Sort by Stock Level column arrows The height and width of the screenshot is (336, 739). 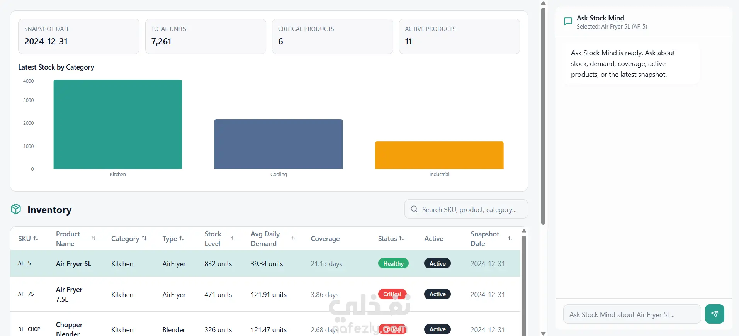(x=233, y=238)
